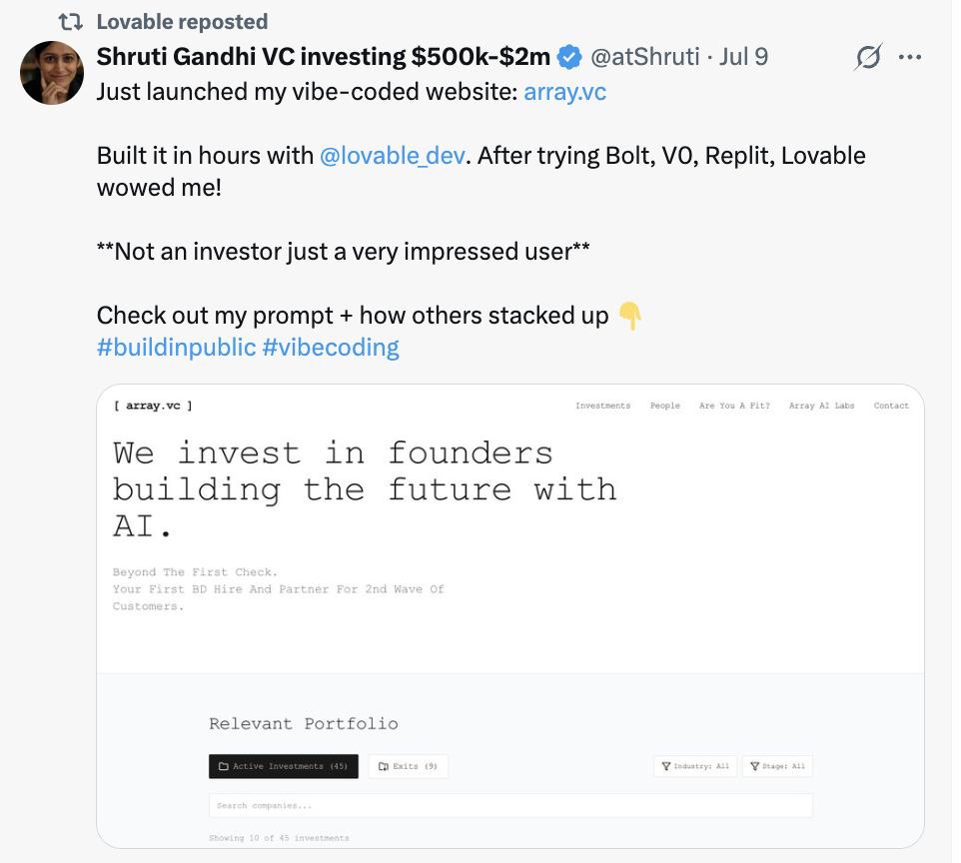Viewport: 961px width, 863px height.
Task: Switch to the Exits (9) tab
Action: pyautogui.click(x=408, y=766)
